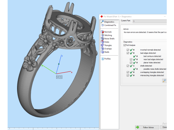Screen dimensions: 174x130
Task: Click the red Fix Wizard title icon
Action: point(101,17)
